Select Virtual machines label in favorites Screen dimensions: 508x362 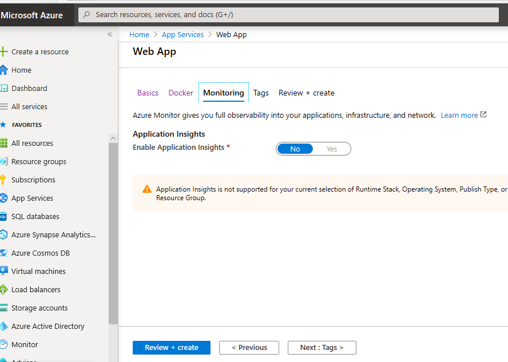[x=38, y=271]
